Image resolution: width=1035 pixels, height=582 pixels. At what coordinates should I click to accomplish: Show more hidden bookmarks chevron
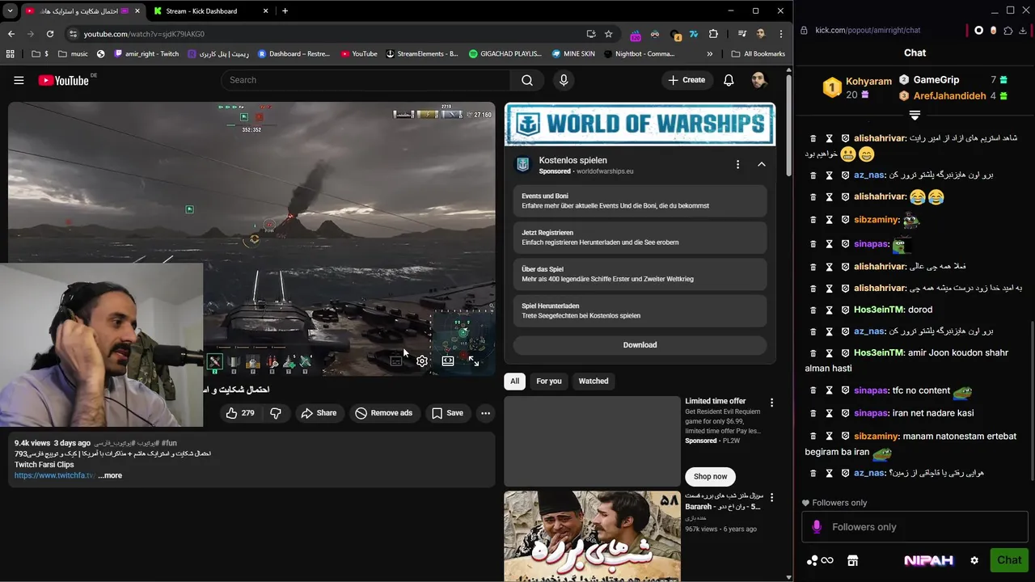point(710,54)
